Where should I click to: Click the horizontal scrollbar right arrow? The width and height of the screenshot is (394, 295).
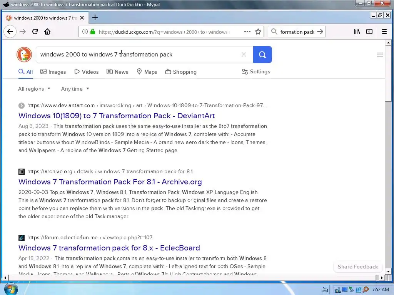pyautogui.click(x=382, y=278)
